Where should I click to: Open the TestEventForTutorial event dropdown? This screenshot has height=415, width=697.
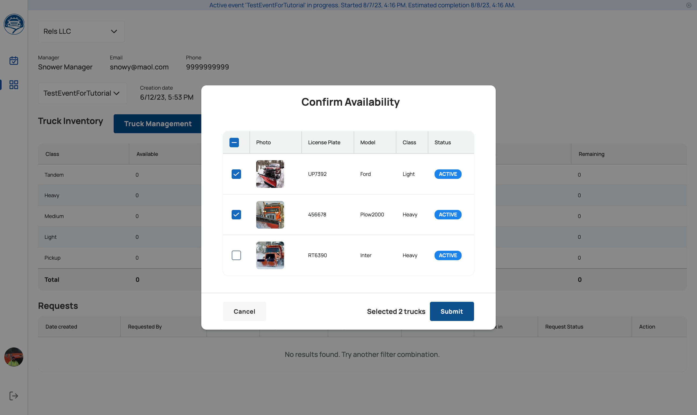(82, 93)
